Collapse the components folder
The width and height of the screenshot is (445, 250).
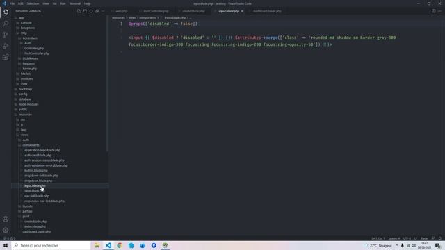pyautogui.click(x=31, y=145)
